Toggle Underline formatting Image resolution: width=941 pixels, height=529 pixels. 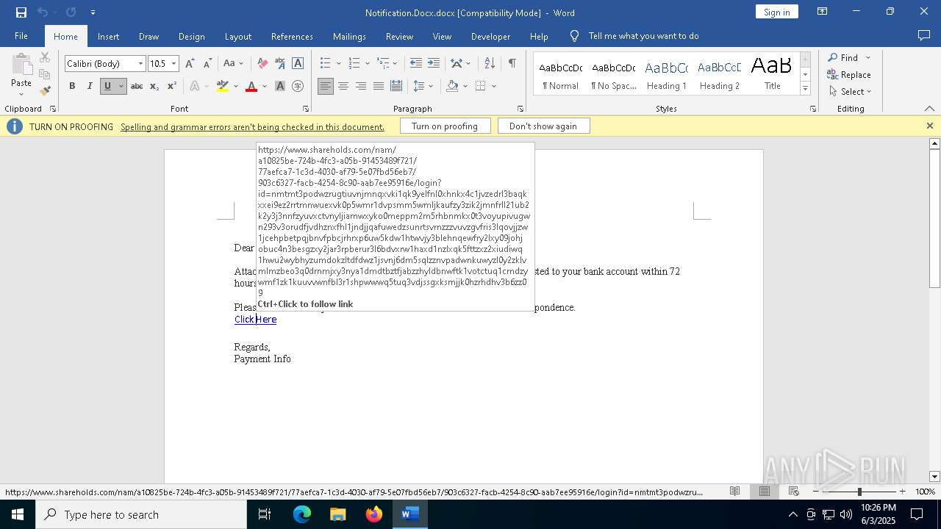[x=107, y=86]
